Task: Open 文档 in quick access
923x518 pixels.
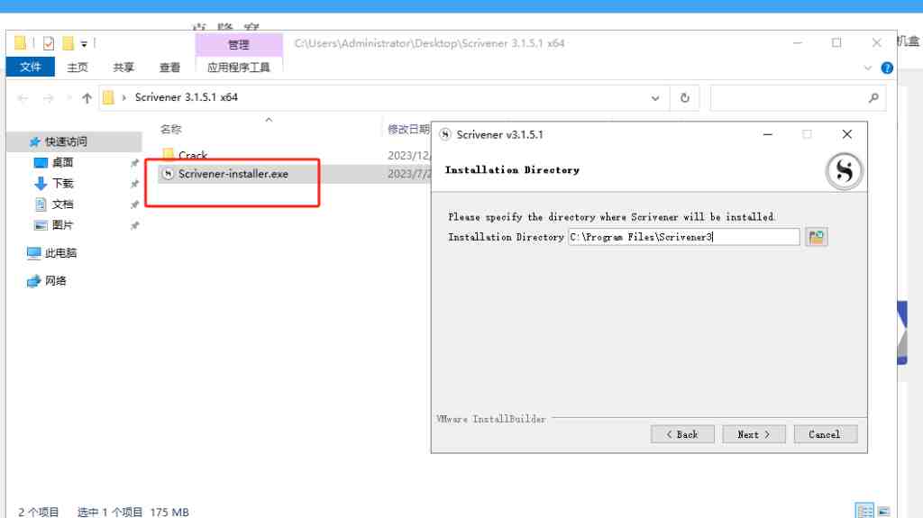Action: 62,204
